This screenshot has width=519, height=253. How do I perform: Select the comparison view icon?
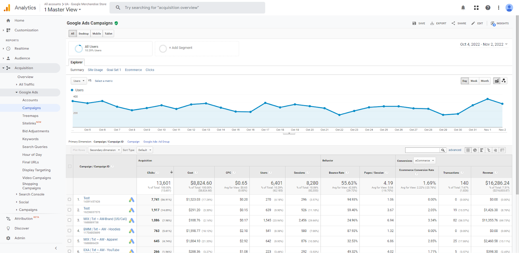tap(489, 150)
